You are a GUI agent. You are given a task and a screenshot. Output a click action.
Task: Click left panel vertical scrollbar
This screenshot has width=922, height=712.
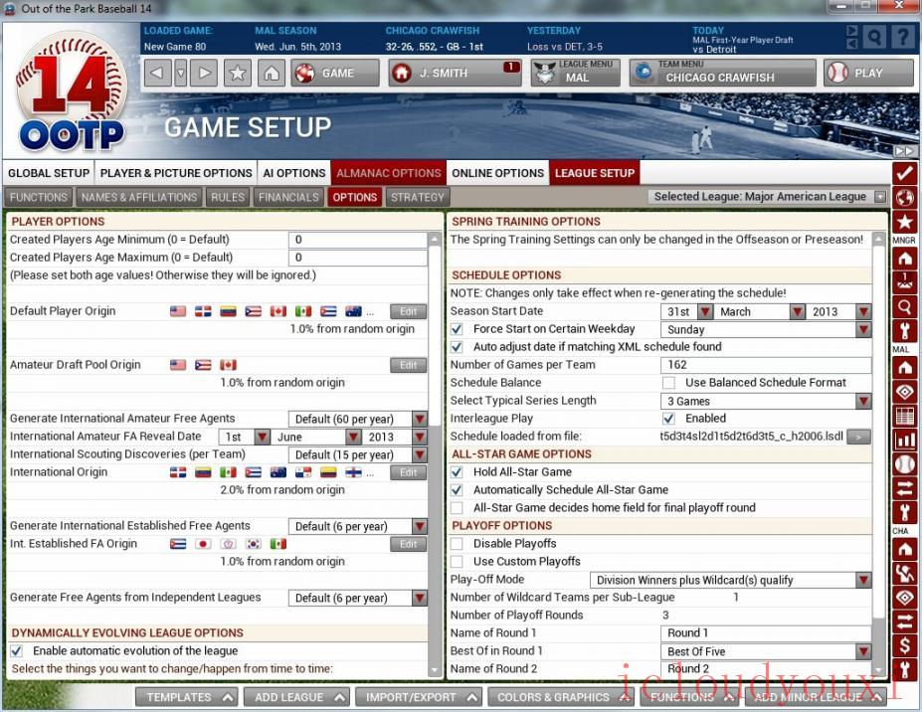pos(435,454)
